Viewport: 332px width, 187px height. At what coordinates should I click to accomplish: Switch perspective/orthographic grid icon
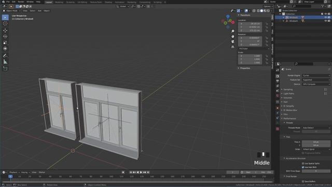point(233,47)
